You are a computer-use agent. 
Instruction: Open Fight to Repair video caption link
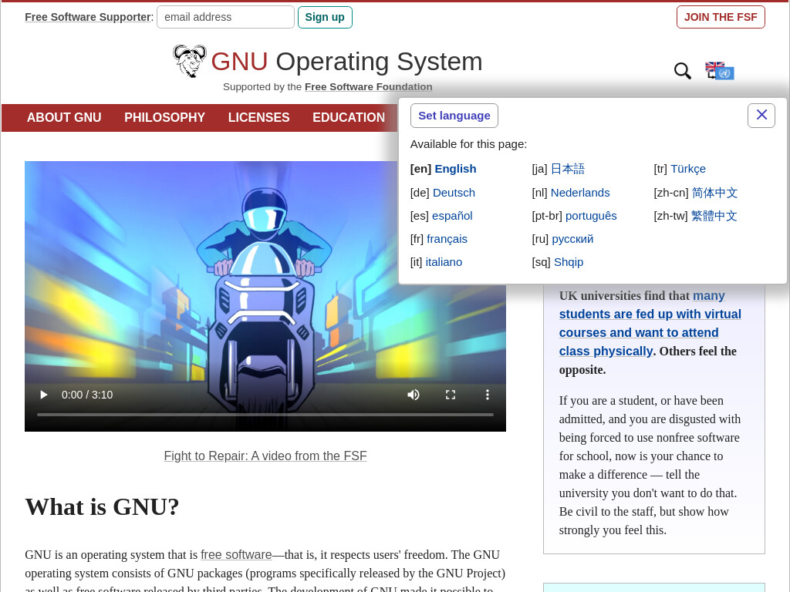(x=265, y=456)
